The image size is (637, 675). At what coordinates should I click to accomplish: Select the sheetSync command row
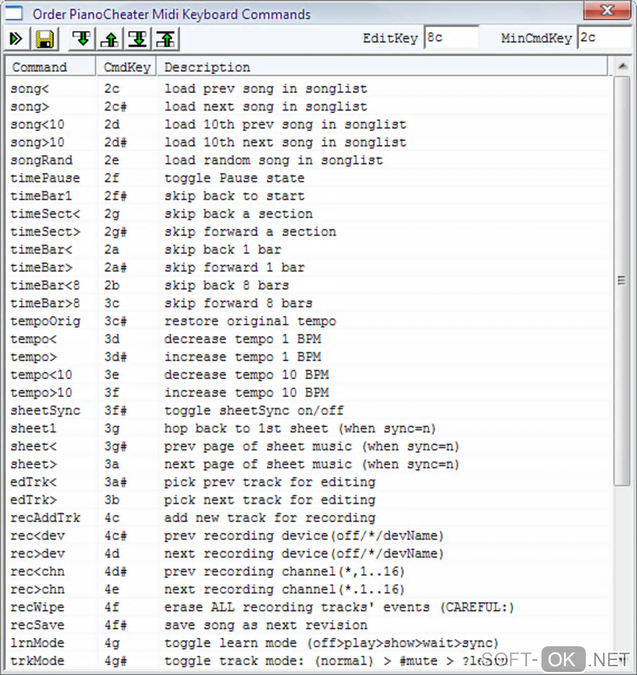309,411
